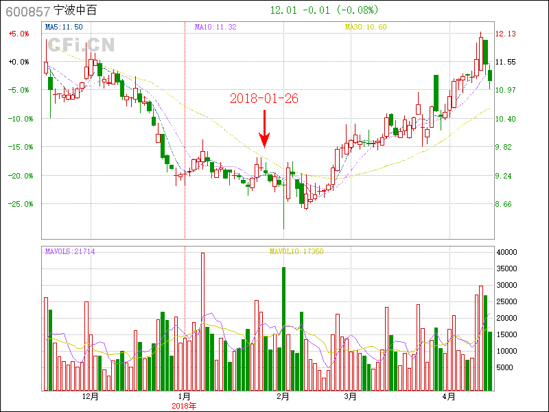Click the stock name 宁波中百
This screenshot has height=412, width=549.
click(x=75, y=10)
